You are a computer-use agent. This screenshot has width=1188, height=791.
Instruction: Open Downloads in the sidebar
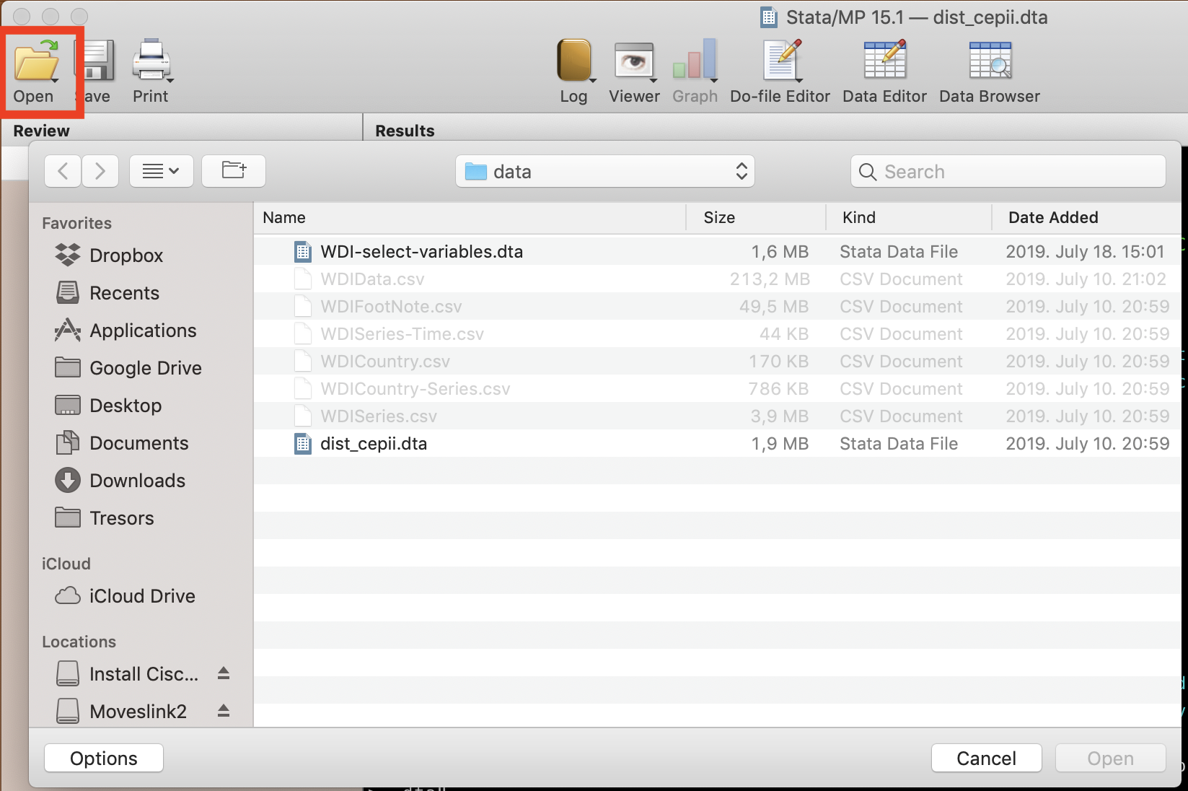(120, 481)
